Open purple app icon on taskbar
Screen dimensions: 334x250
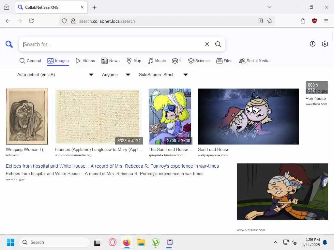pyautogui.click(x=170, y=242)
